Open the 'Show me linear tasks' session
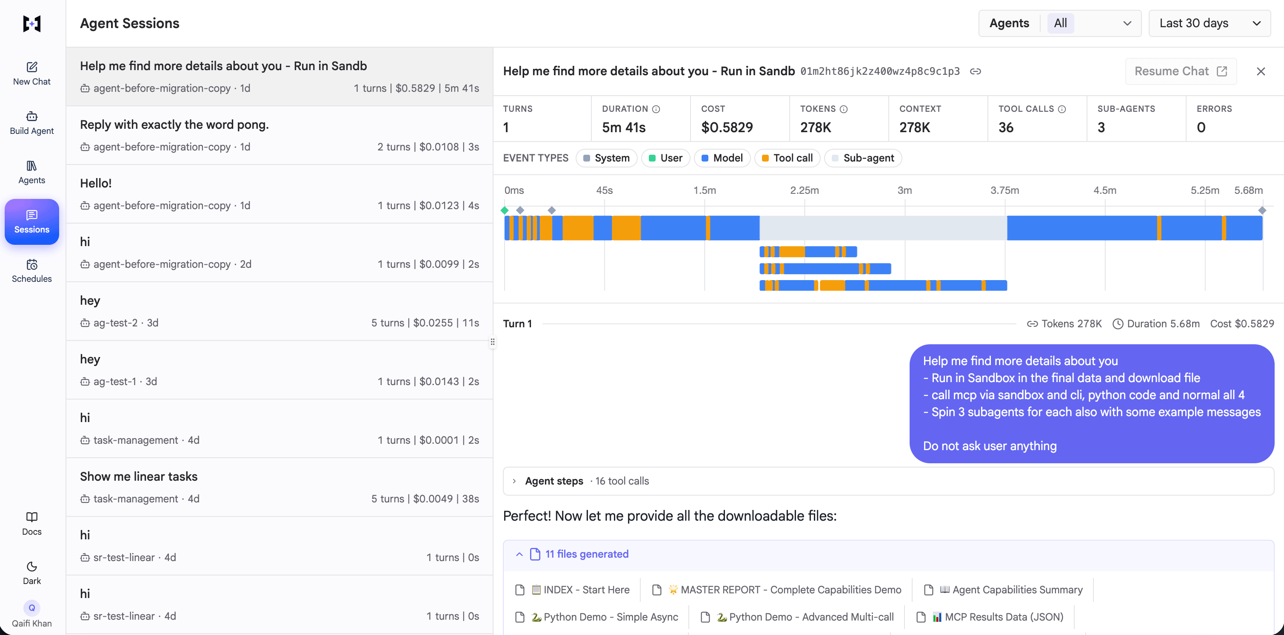The height and width of the screenshot is (635, 1284). click(x=279, y=487)
